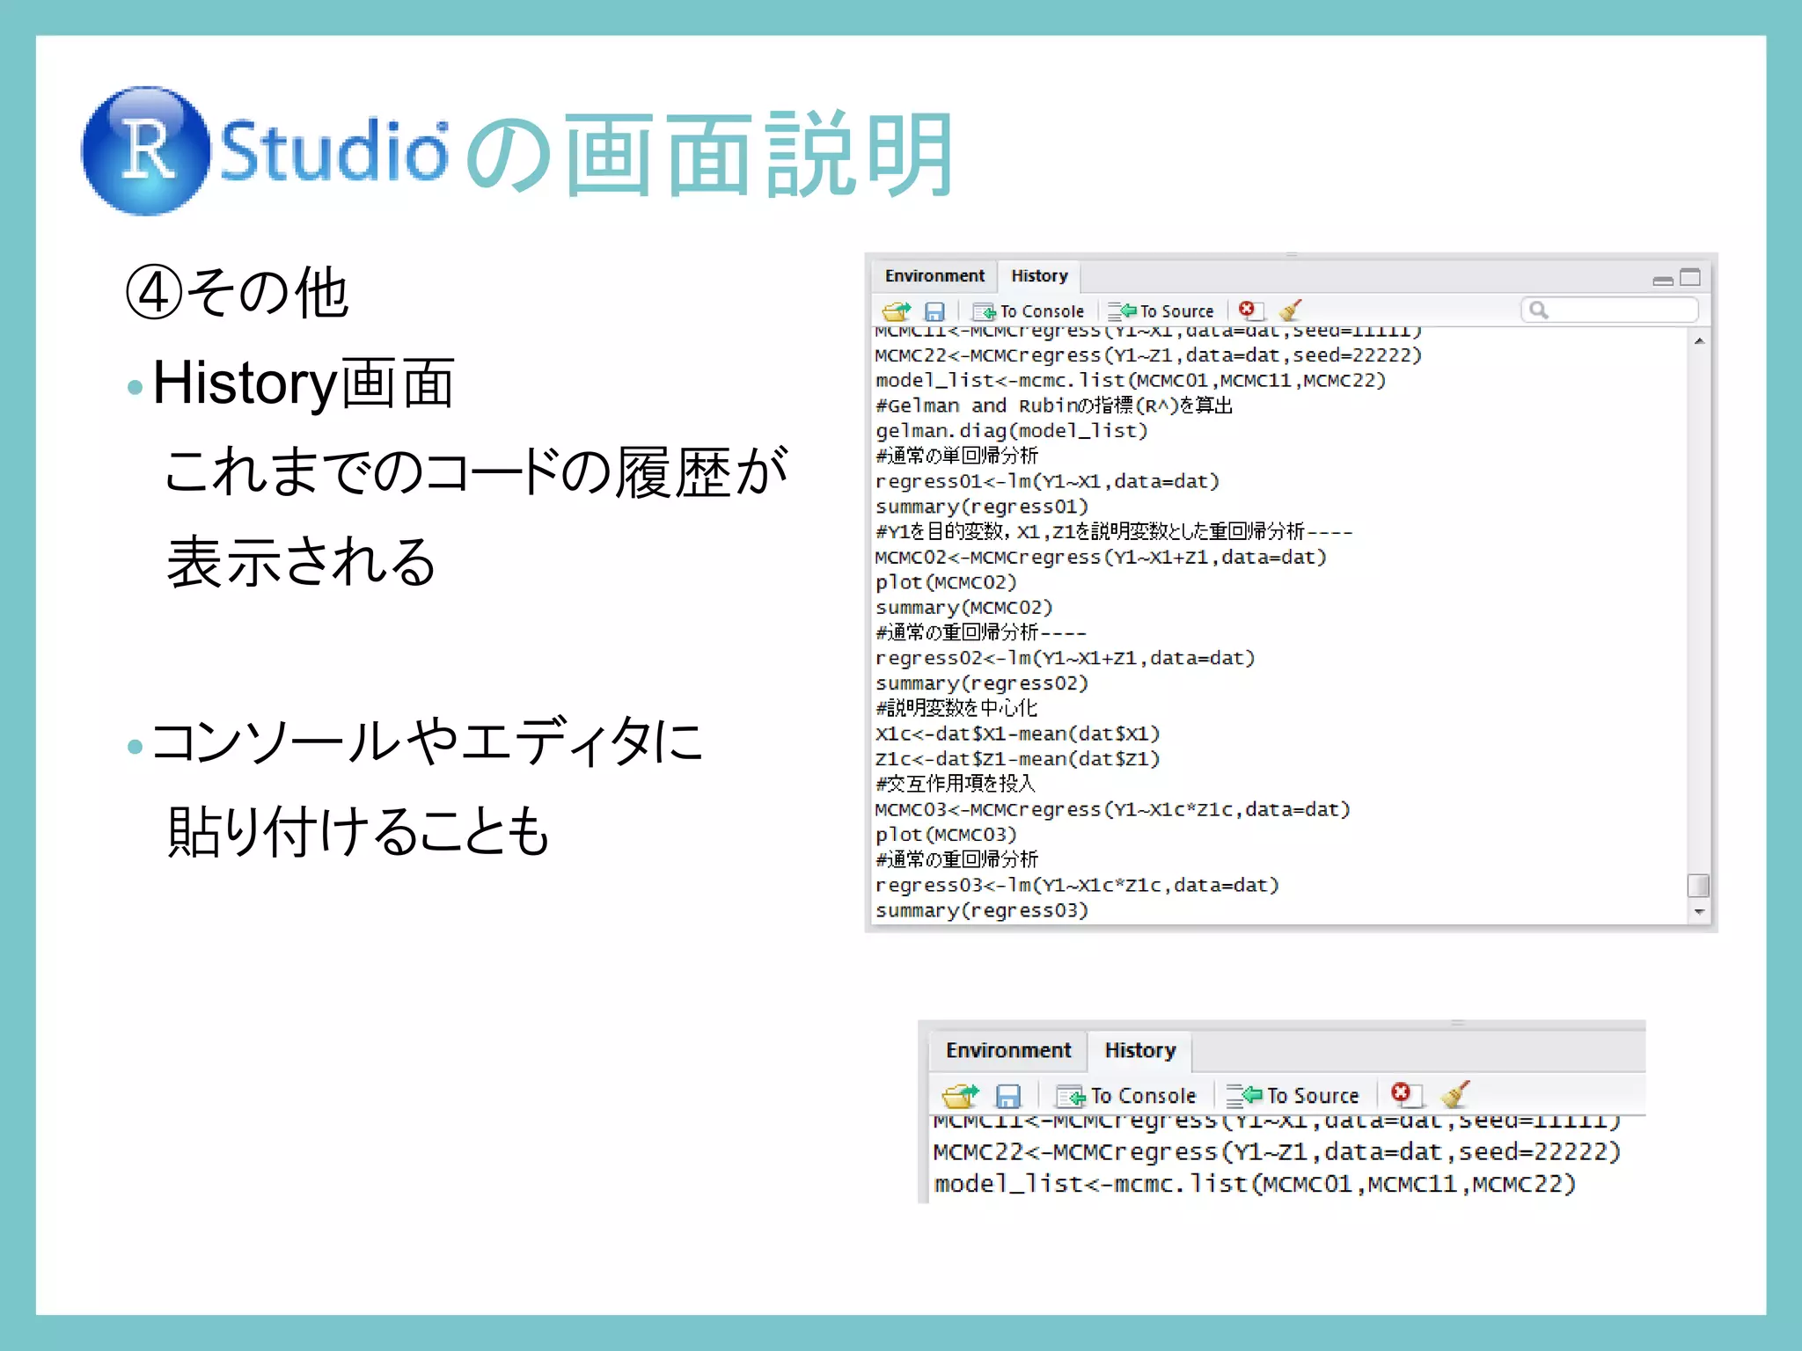Select the plot(MCMC03) history line
This screenshot has width=1802, height=1351.
point(946,834)
